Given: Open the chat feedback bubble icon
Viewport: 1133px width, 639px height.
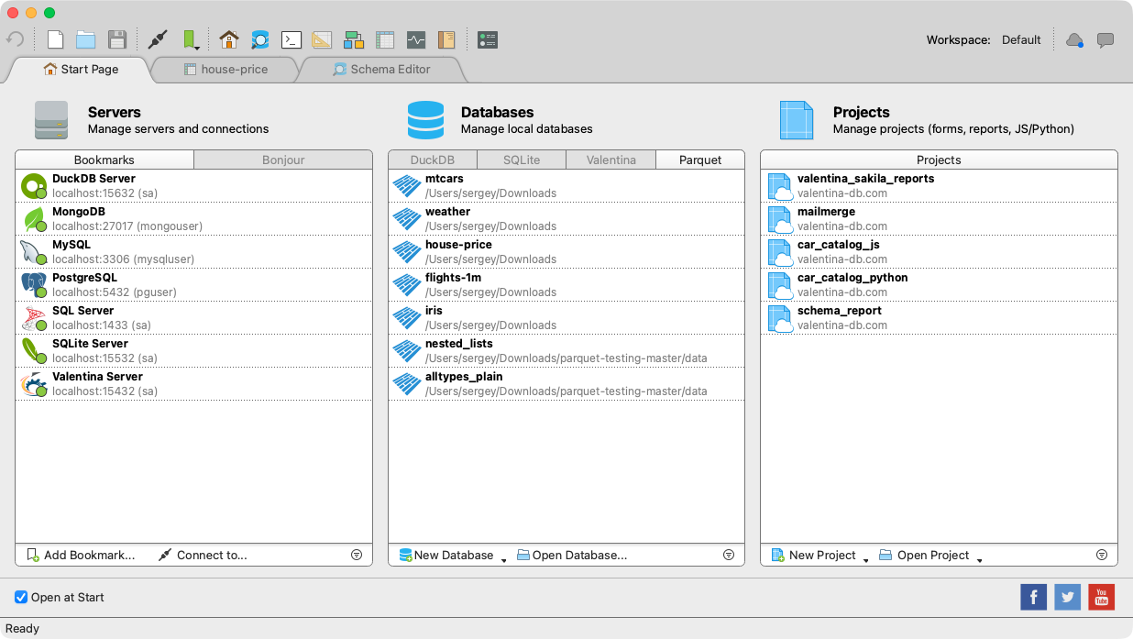Looking at the screenshot, I should coord(1105,39).
